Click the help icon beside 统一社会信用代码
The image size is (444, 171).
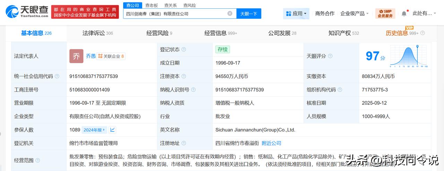click(x=57, y=76)
